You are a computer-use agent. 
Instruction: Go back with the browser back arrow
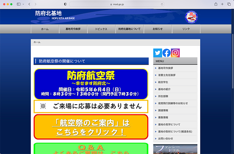pyautogui.click(x=29, y=4)
